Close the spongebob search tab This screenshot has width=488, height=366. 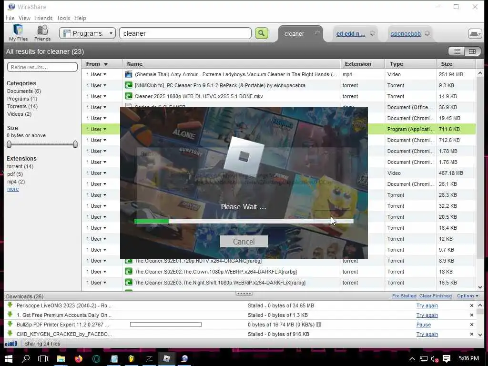tap(427, 34)
